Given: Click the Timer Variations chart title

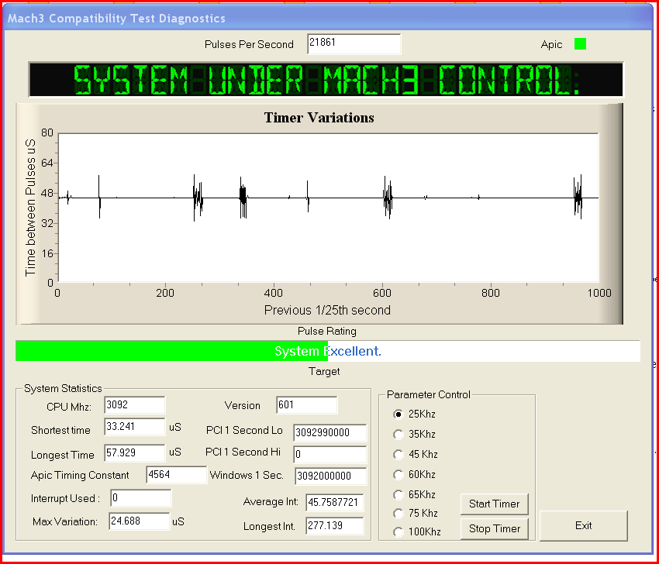Looking at the screenshot, I should [319, 118].
